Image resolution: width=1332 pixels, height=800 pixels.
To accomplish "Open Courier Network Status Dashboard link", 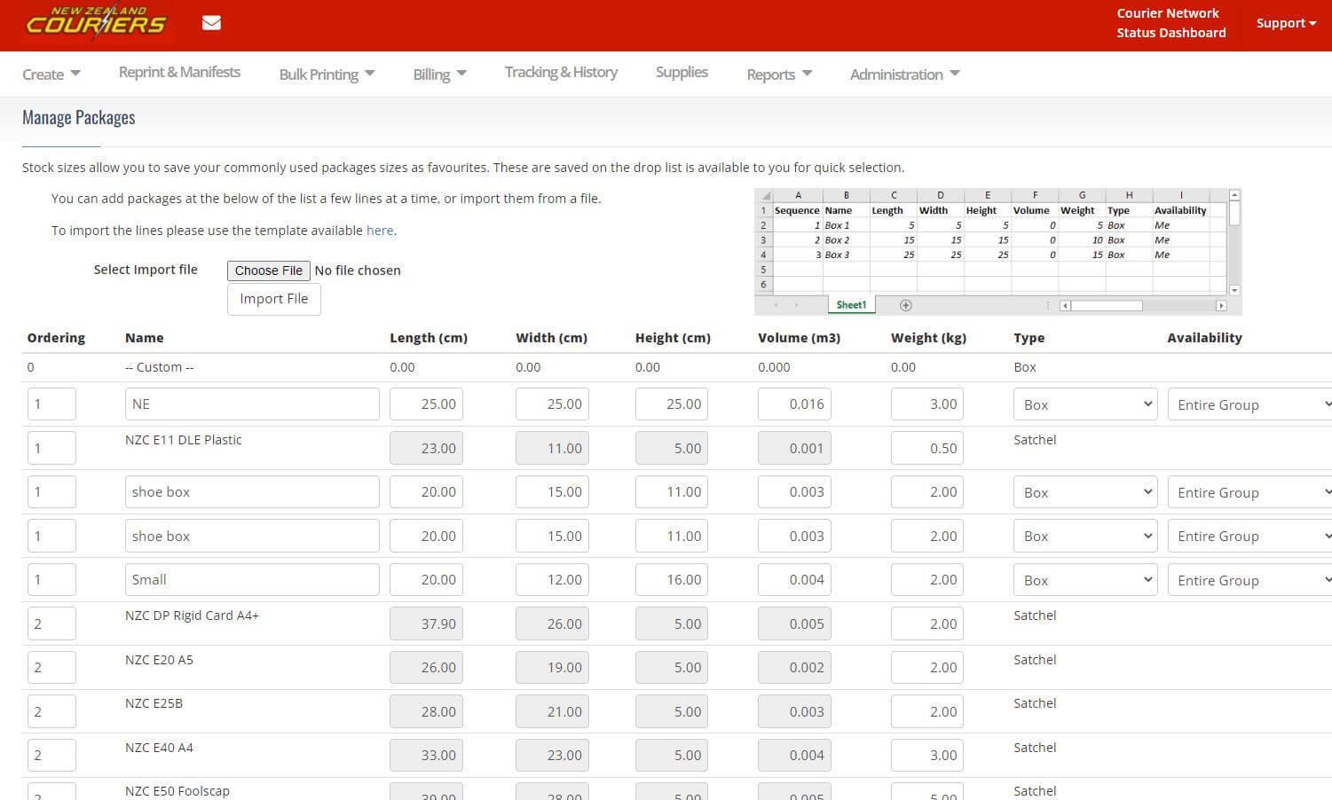I will coord(1170,23).
